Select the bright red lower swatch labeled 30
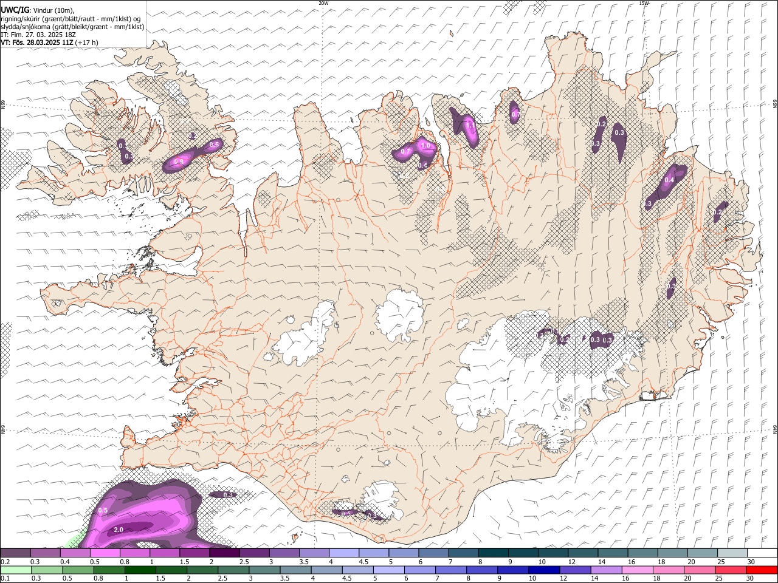The image size is (778, 583). 762,570
